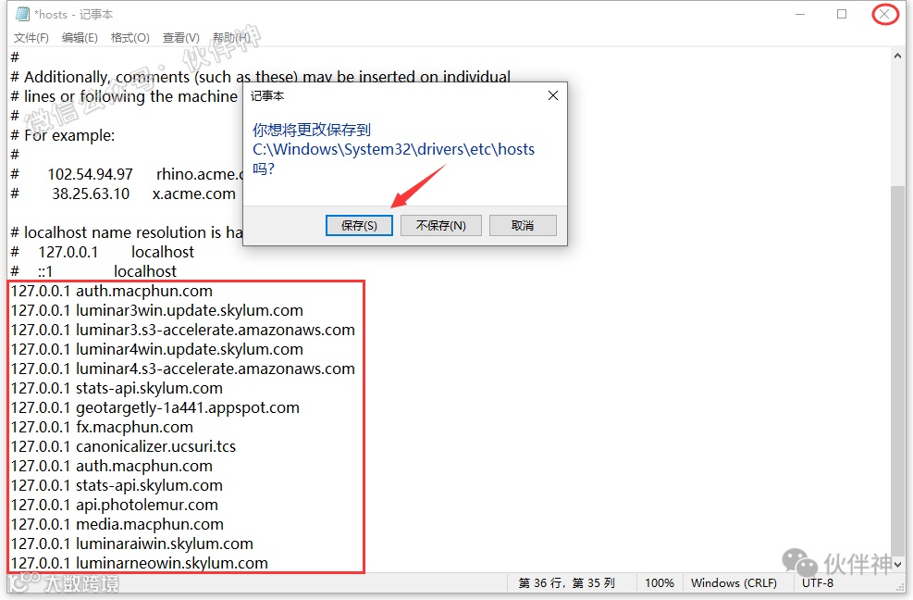
Task: Click the Save (保存) button in dialog
Action: [x=359, y=226]
